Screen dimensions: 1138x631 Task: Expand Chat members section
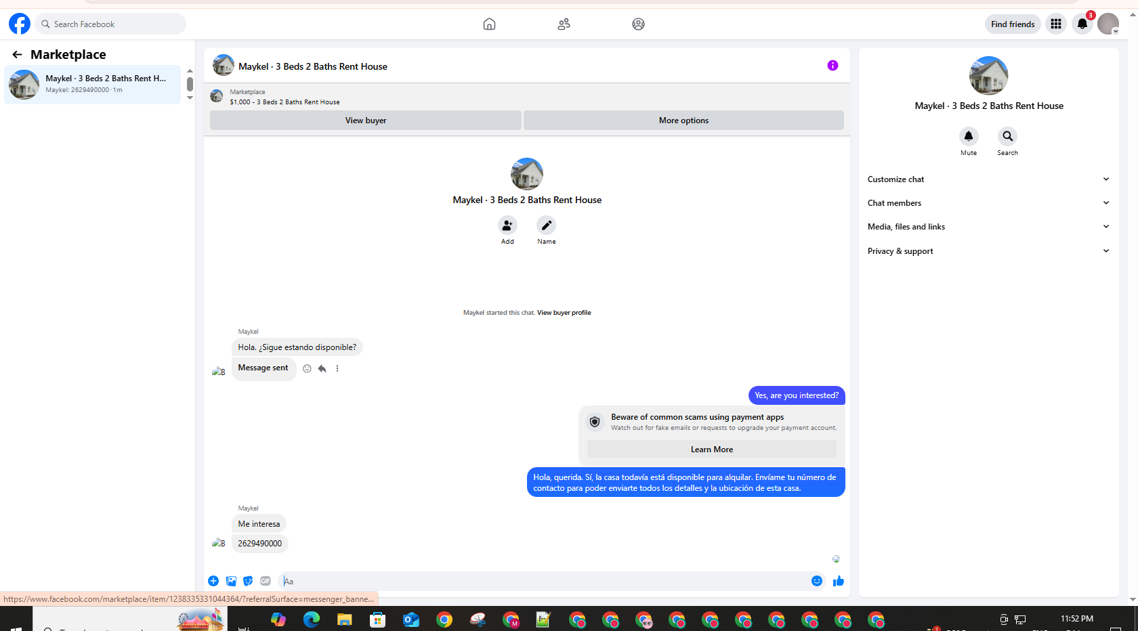point(989,203)
